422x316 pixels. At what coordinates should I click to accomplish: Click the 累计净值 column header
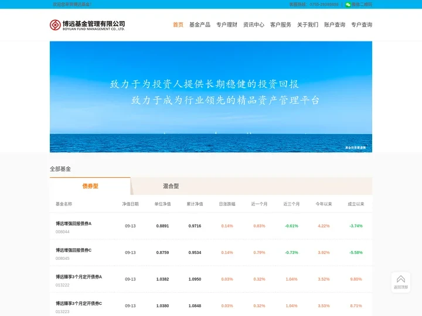(195, 204)
